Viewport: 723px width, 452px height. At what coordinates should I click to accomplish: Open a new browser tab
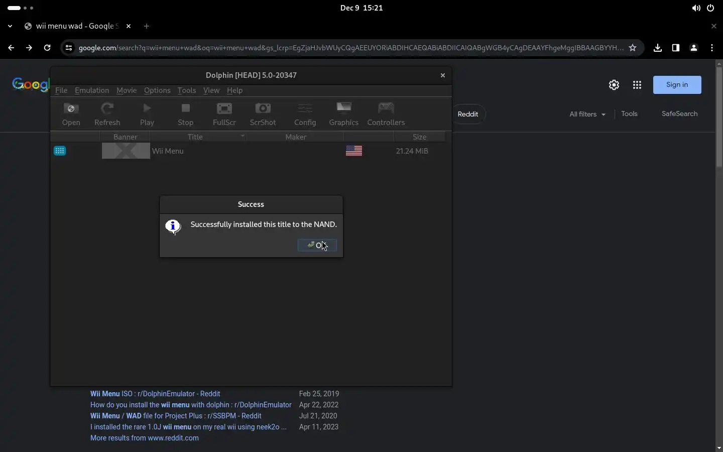[147, 26]
